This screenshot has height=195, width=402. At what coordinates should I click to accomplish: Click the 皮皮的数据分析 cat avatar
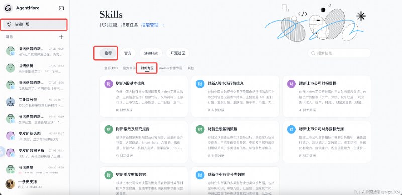[10, 153]
